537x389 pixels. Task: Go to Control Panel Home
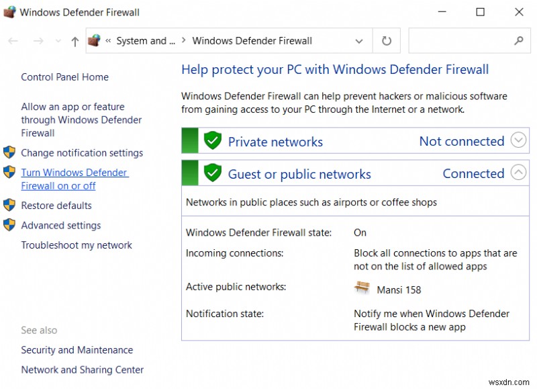[x=64, y=77]
